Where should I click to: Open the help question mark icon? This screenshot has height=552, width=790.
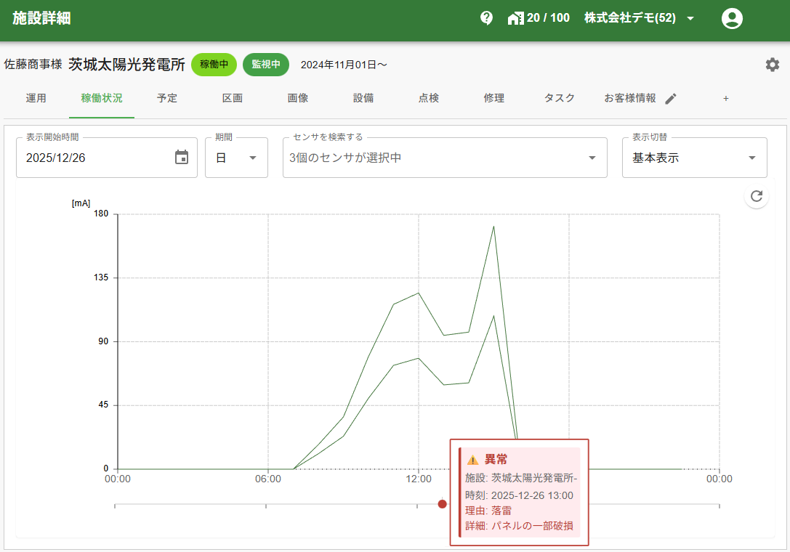487,18
